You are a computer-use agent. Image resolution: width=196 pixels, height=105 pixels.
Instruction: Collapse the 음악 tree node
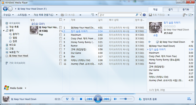[4, 30]
